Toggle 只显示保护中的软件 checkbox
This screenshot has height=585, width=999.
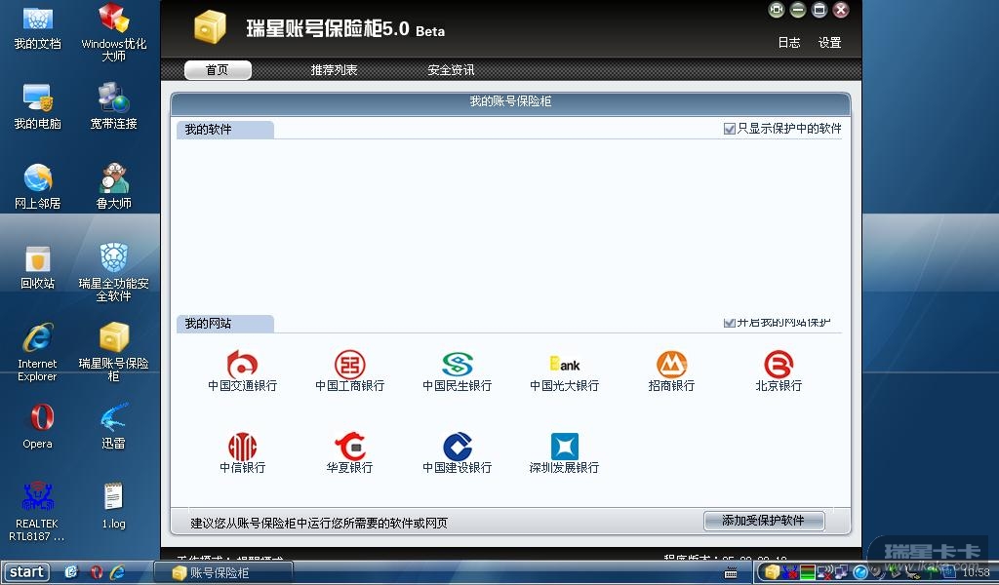[x=730, y=130]
